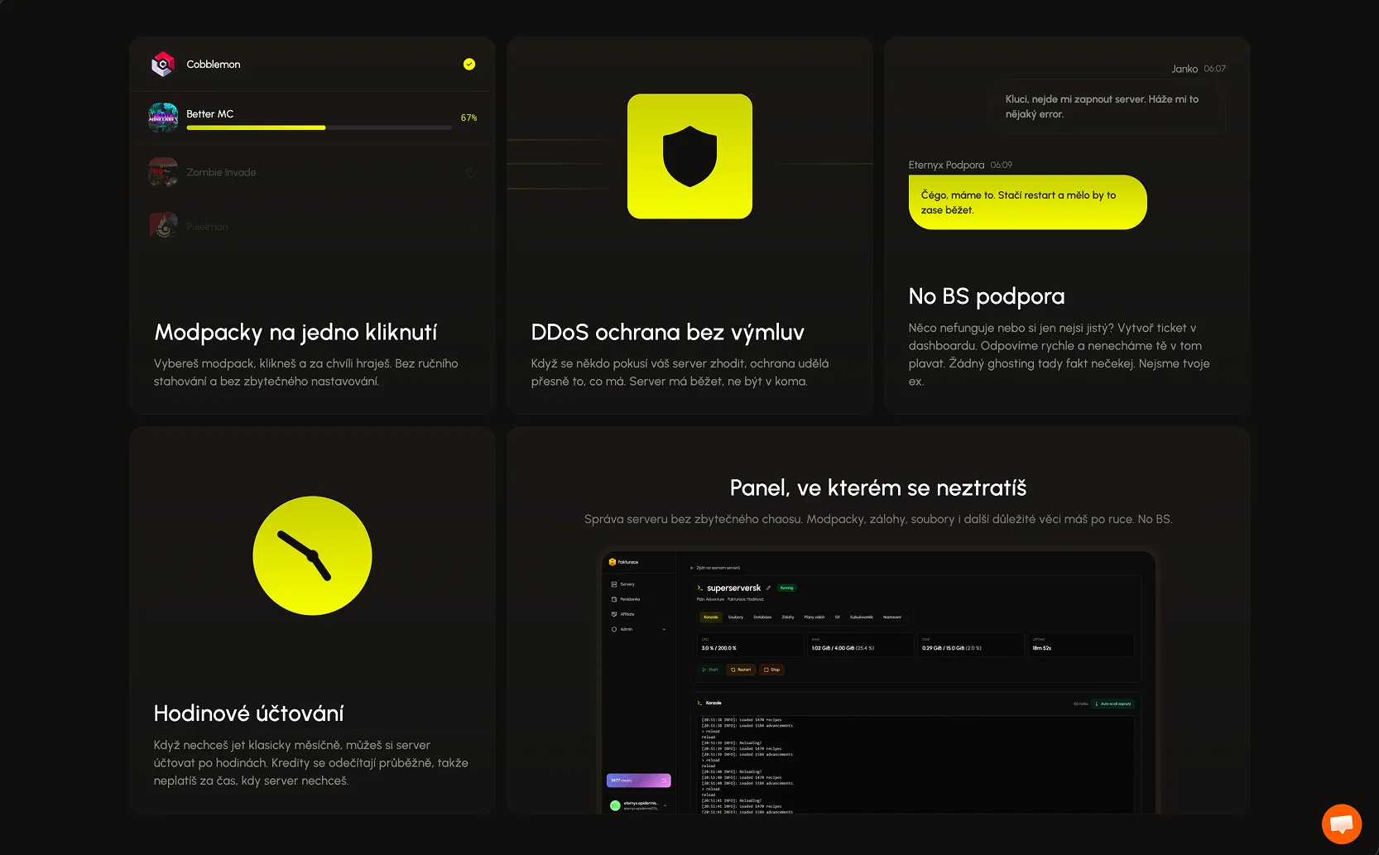Click the 'Modpacky na jedno kliknutí' heading

295,332
